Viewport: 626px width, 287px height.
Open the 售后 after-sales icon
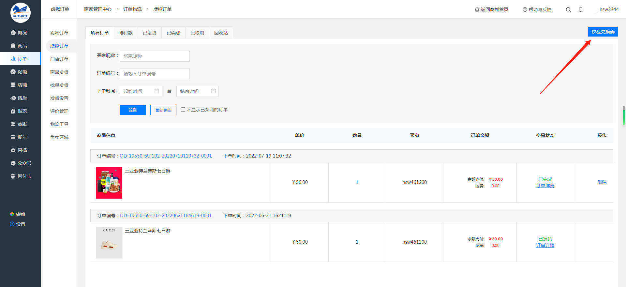click(x=13, y=98)
